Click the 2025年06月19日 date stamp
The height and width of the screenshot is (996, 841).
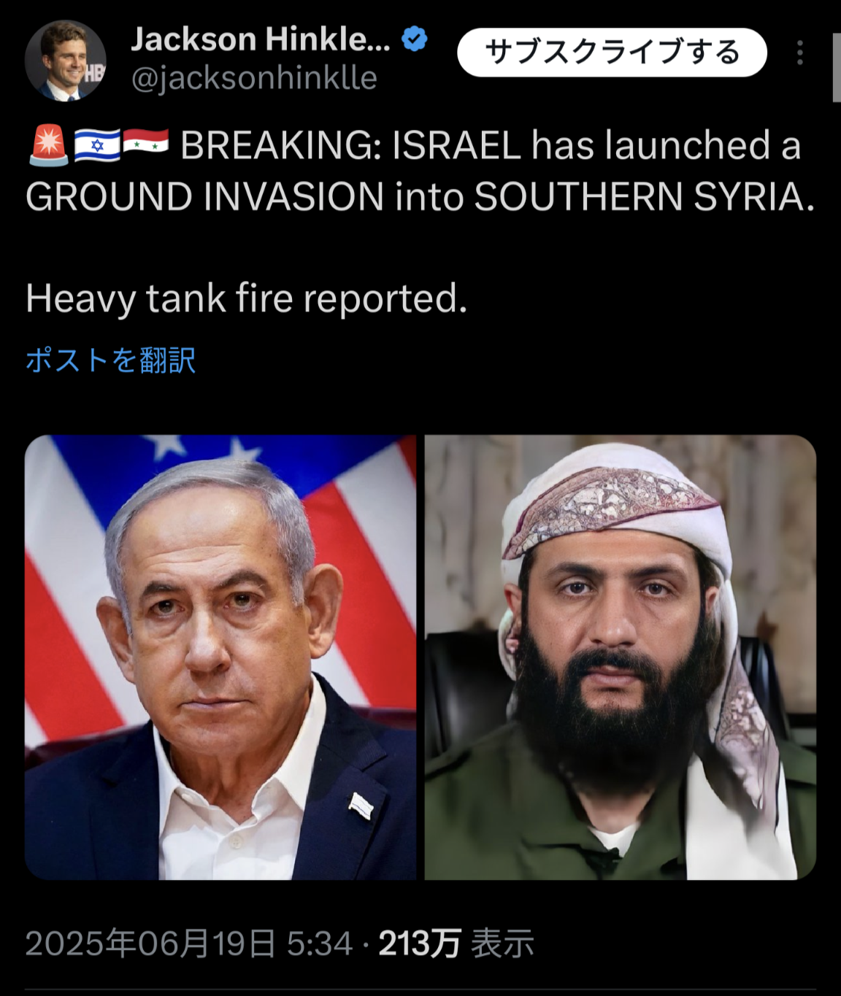point(151,944)
